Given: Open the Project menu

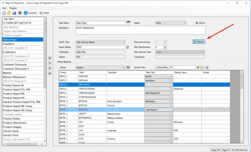Looking at the screenshot, I should pyautogui.click(x=13, y=8).
